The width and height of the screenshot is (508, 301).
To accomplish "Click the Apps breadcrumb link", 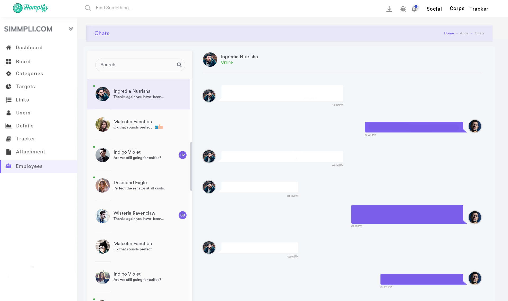I will (464, 33).
